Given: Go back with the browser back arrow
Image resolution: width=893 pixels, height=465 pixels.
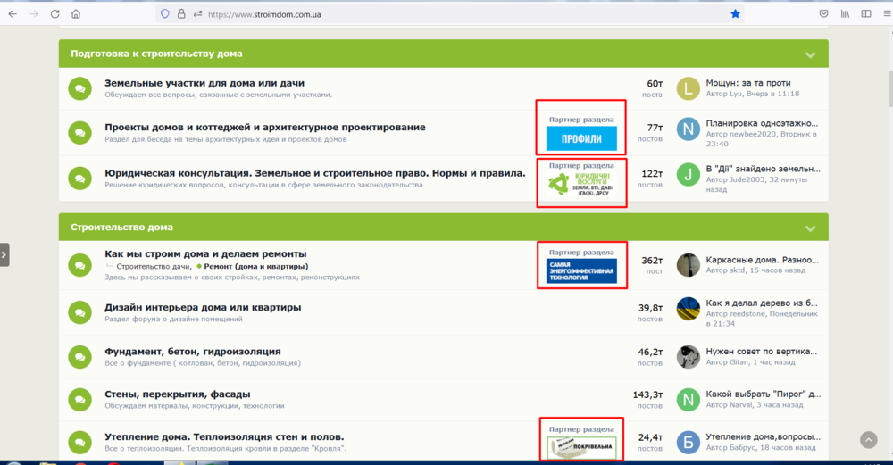Looking at the screenshot, I should click(x=13, y=14).
